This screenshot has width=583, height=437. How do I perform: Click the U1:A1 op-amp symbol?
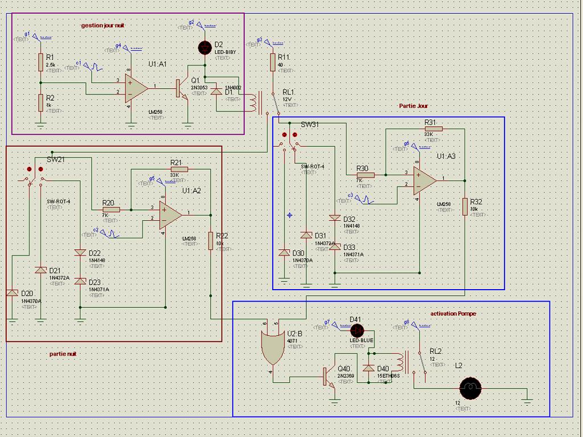(136, 88)
